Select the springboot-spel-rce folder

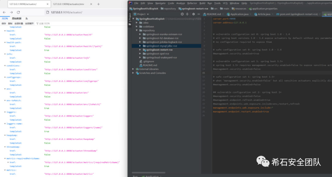coord(157,54)
